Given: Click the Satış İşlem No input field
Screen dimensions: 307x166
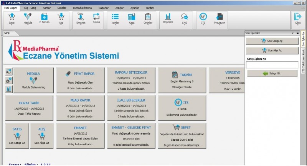Looking at the screenshot, I should point(272,65).
